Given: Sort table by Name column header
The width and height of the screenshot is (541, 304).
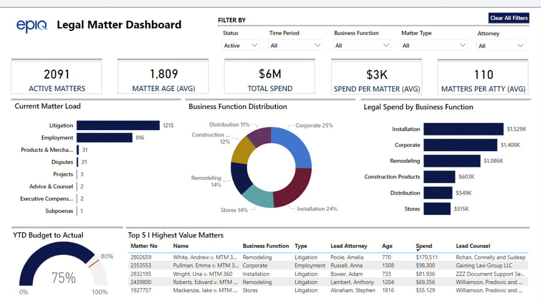Looking at the screenshot, I should pyautogui.click(x=181, y=246).
